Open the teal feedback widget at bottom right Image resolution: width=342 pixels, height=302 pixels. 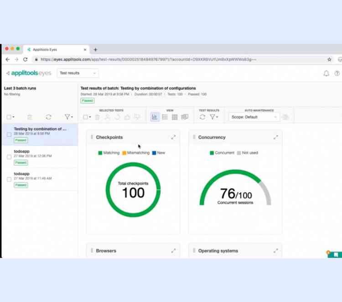coord(334,254)
